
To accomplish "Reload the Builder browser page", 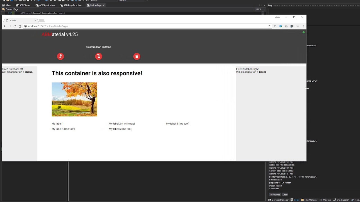I will coord(15,26).
